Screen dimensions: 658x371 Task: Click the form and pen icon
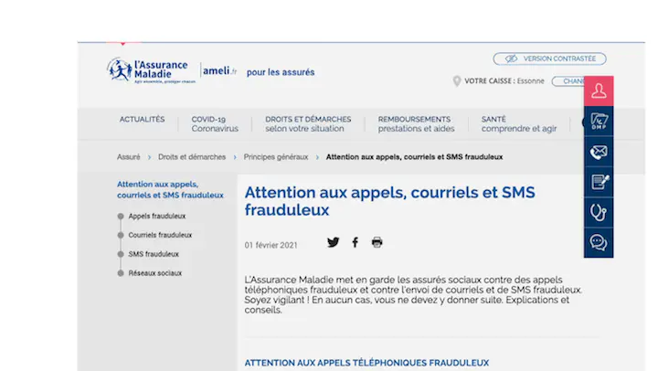599,182
